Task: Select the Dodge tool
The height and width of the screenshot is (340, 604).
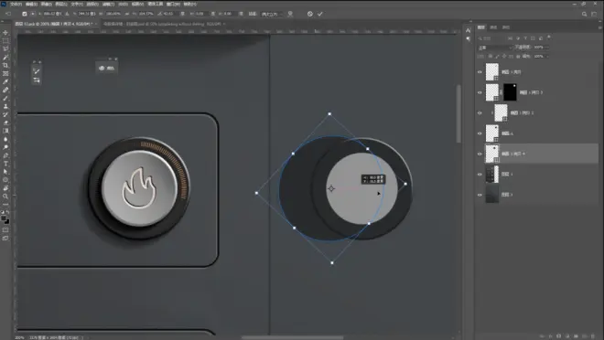Action: point(5,147)
